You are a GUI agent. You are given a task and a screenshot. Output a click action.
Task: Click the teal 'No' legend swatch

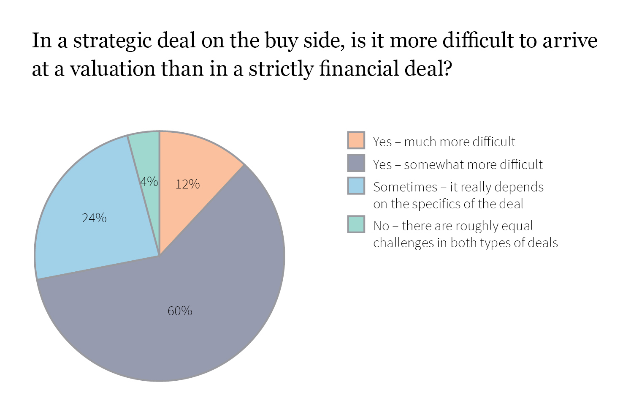tap(356, 224)
